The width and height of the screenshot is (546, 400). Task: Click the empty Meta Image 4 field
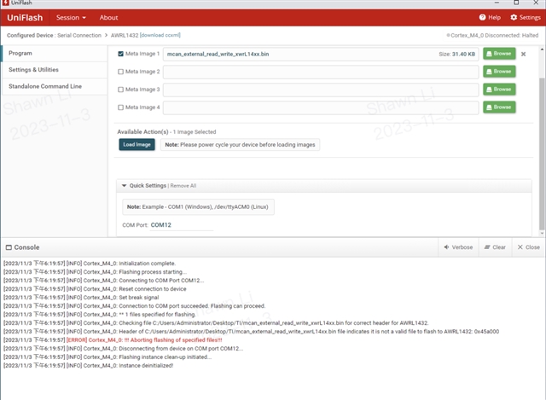click(321, 107)
